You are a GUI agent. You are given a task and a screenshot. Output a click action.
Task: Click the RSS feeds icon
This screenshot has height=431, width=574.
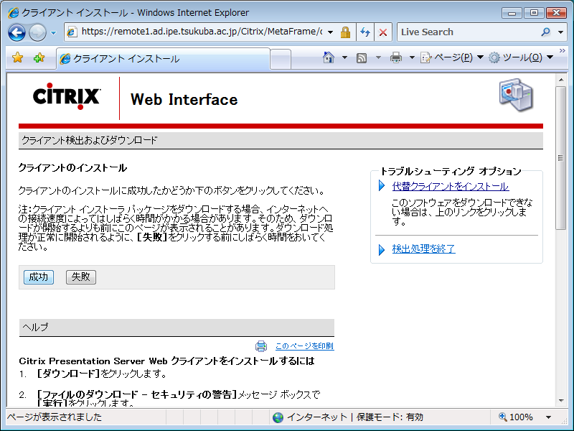click(x=362, y=57)
